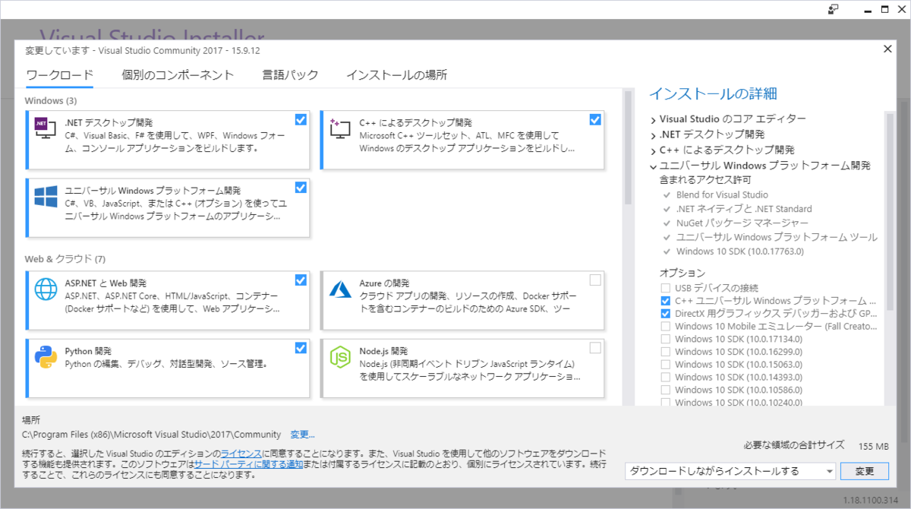
Task: Click the 155 MB total size value
Action: click(873, 446)
